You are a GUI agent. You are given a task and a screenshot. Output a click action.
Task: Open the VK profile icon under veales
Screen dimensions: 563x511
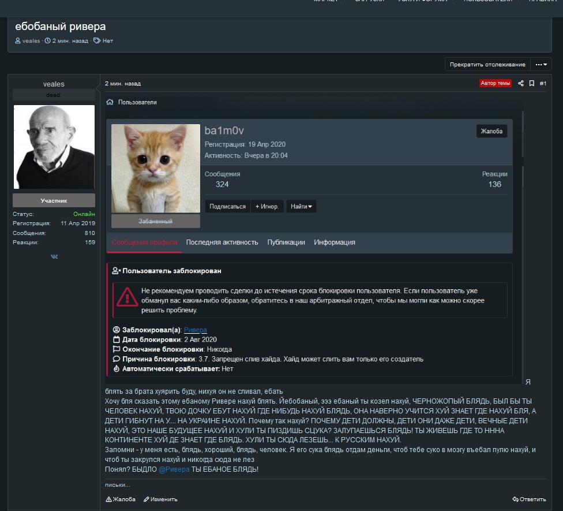[x=54, y=256]
